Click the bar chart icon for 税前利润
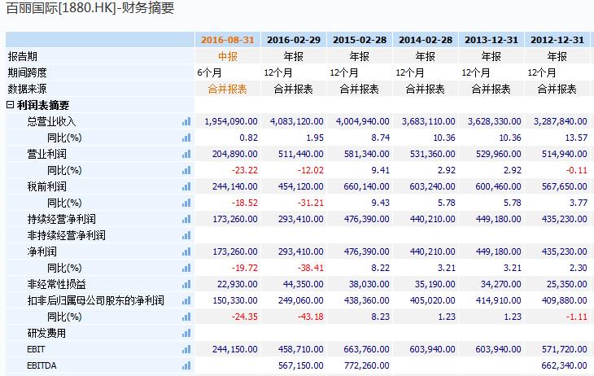The width and height of the screenshot is (594, 376). click(186, 186)
